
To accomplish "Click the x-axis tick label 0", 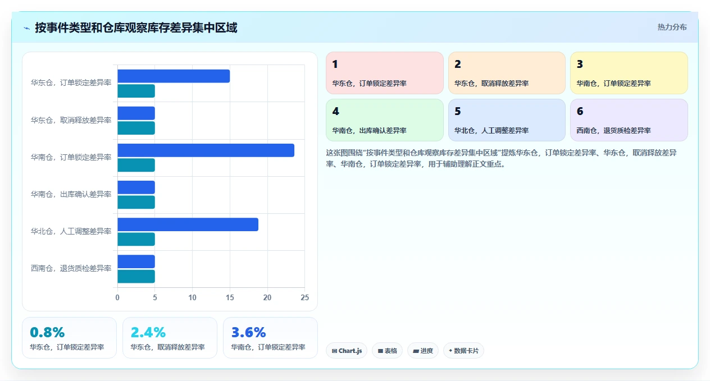I will pos(117,298).
